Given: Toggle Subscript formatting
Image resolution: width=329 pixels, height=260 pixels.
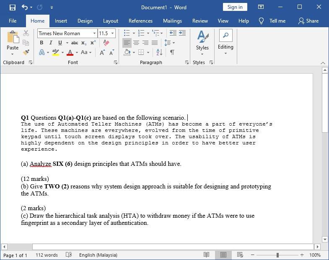Looking at the screenshot, I should 84,43.
